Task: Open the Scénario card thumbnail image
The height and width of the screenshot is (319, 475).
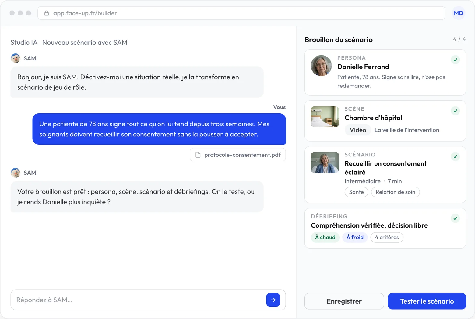Action: (x=325, y=163)
